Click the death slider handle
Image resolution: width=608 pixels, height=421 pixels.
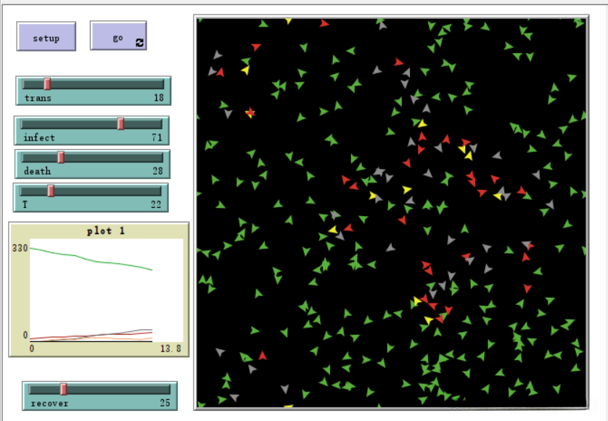pyautogui.click(x=60, y=157)
